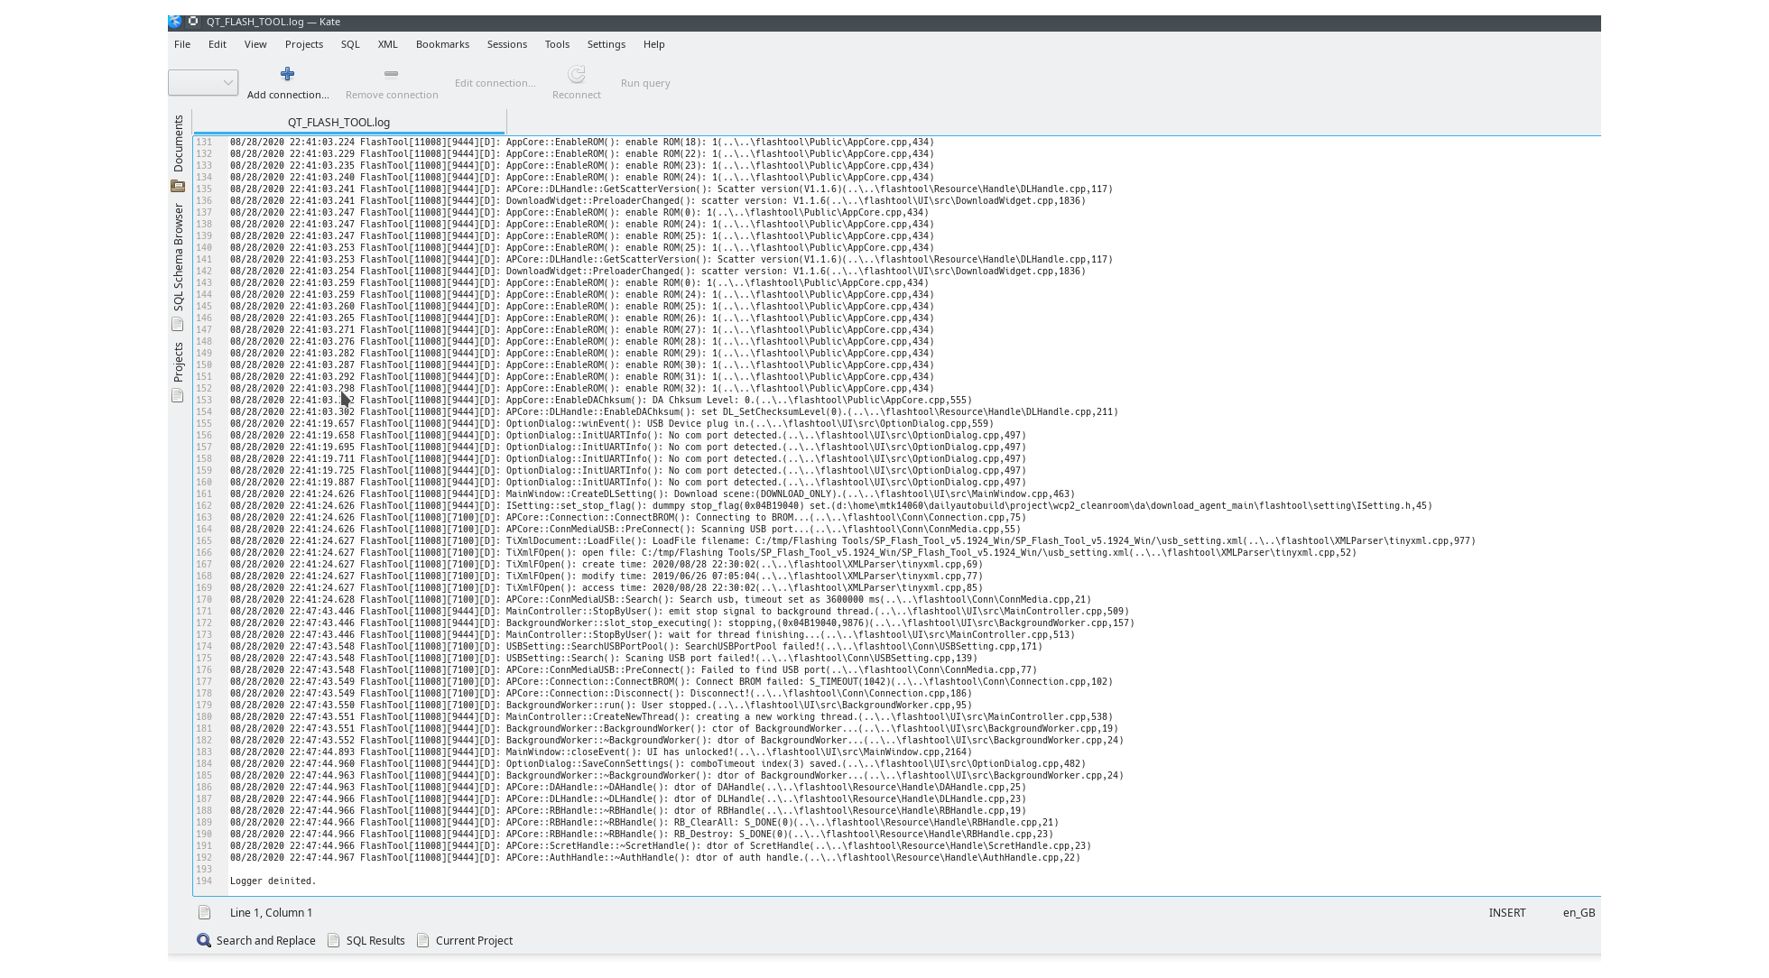
Task: Click the Kate app icon in title bar
Action: pos(175,22)
